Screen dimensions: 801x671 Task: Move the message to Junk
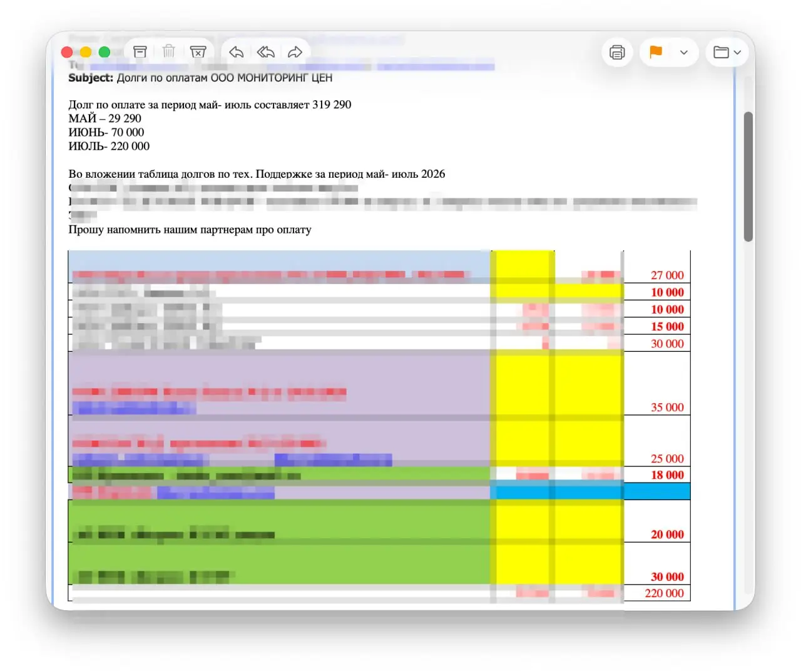(198, 52)
